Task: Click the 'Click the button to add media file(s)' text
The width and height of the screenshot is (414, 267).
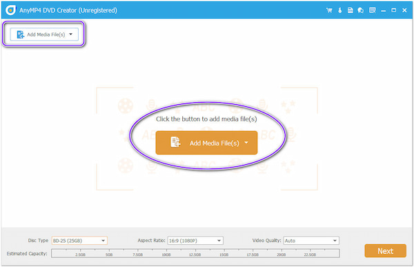Action: [206, 119]
